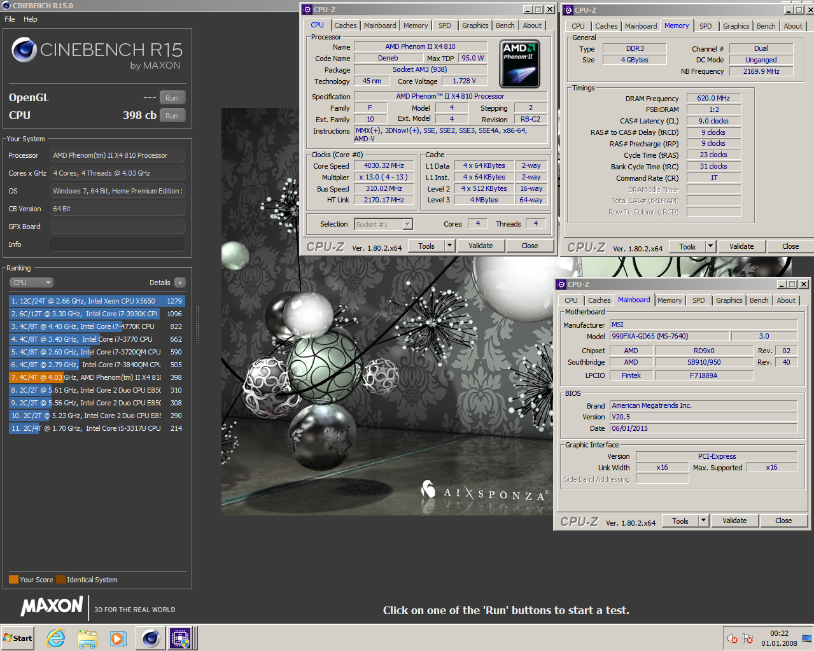Click the tray network icon
814x651 pixels.
[806, 638]
